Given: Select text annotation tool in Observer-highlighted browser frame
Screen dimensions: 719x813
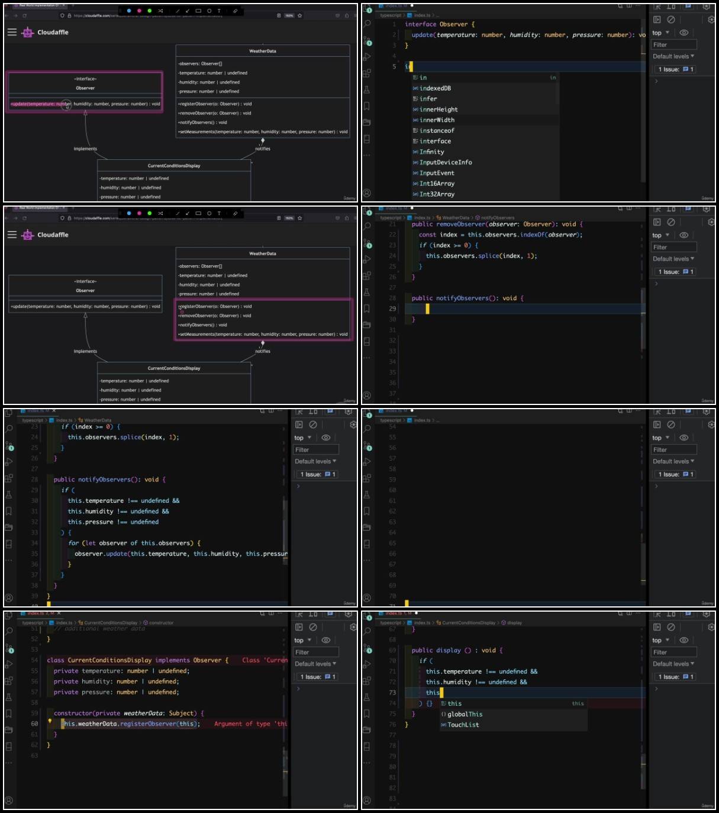Looking at the screenshot, I should click(219, 11).
